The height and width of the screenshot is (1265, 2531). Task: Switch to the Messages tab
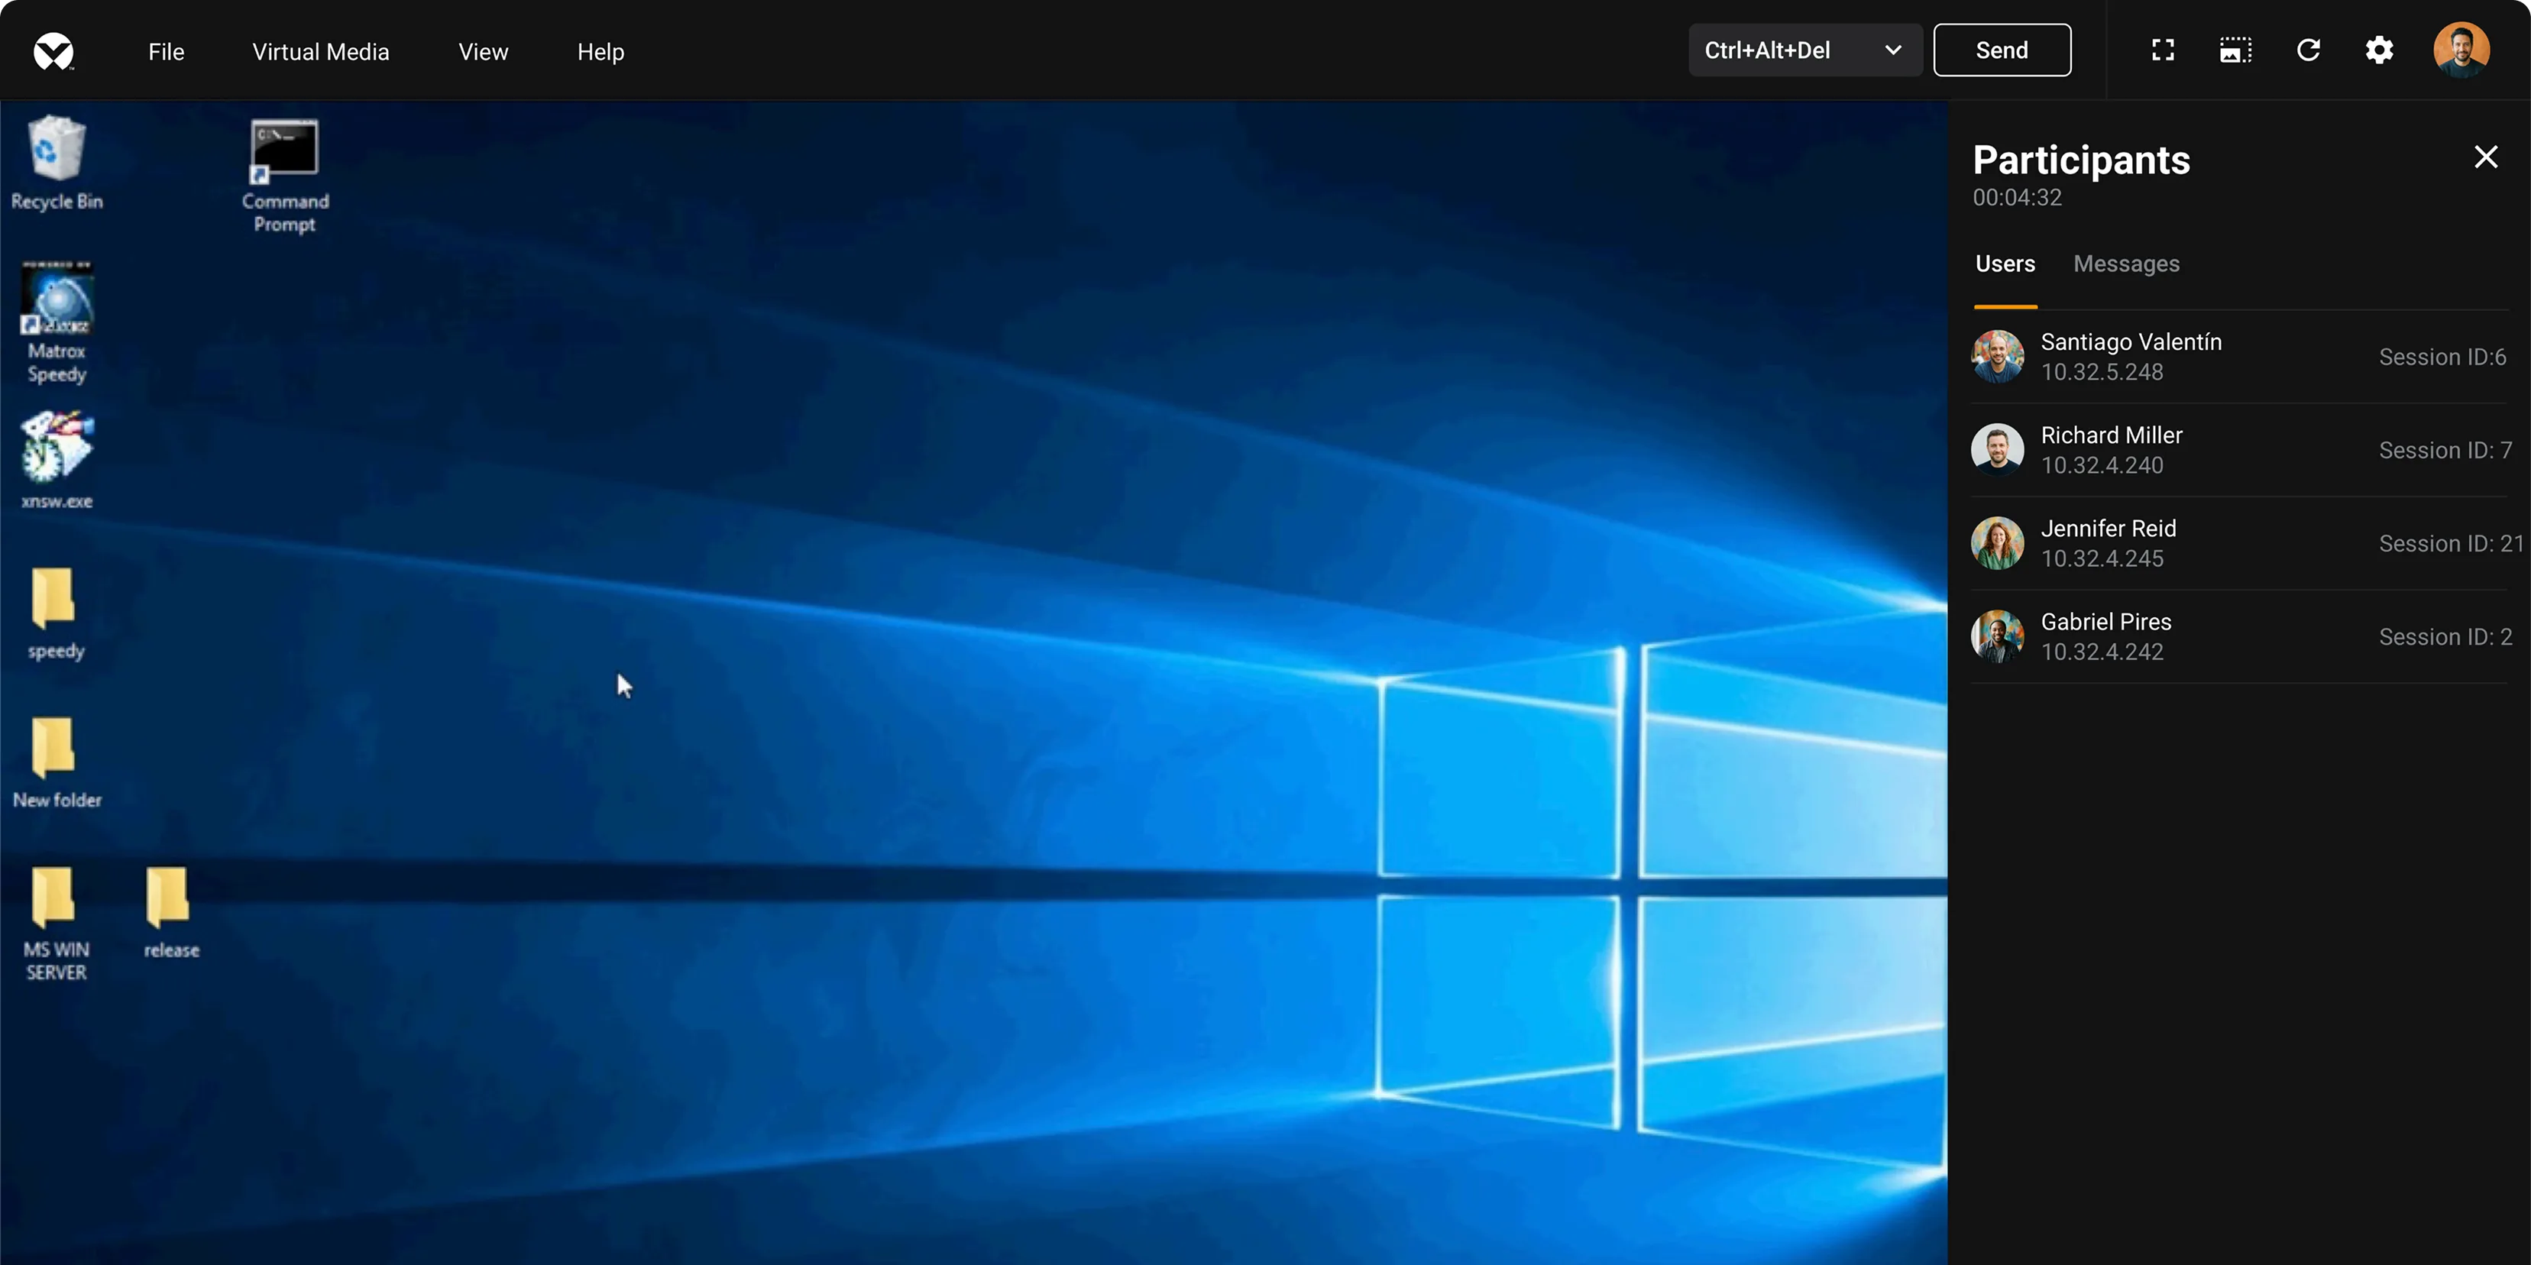coord(2126,264)
